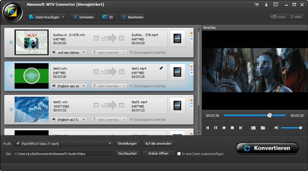This screenshot has width=308, height=171.
Task: Open Bearbeiten edit tool
Action: click(133, 17)
